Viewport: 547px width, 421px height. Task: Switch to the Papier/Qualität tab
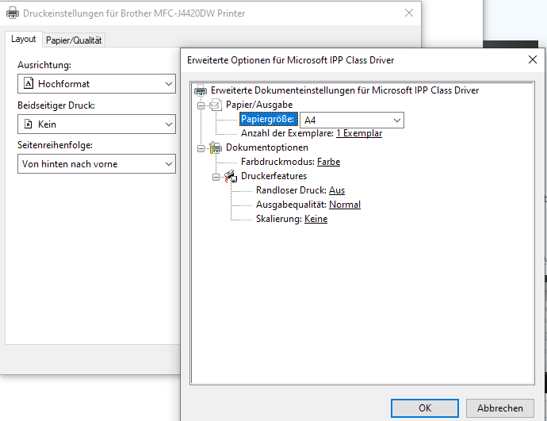click(x=74, y=40)
